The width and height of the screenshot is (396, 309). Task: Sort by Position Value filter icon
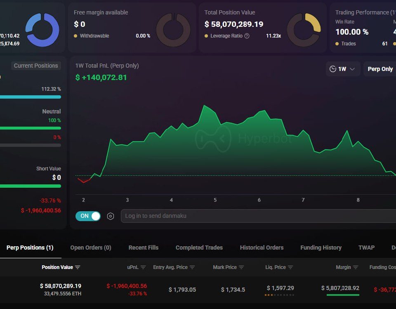pos(78,267)
